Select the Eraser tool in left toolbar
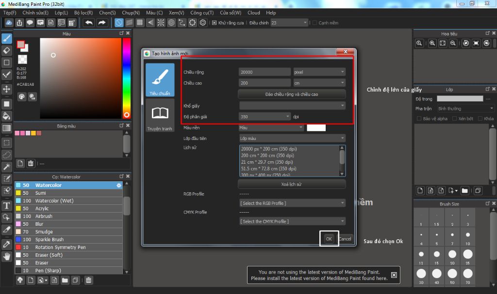The width and height of the screenshot is (497, 294). click(7, 50)
